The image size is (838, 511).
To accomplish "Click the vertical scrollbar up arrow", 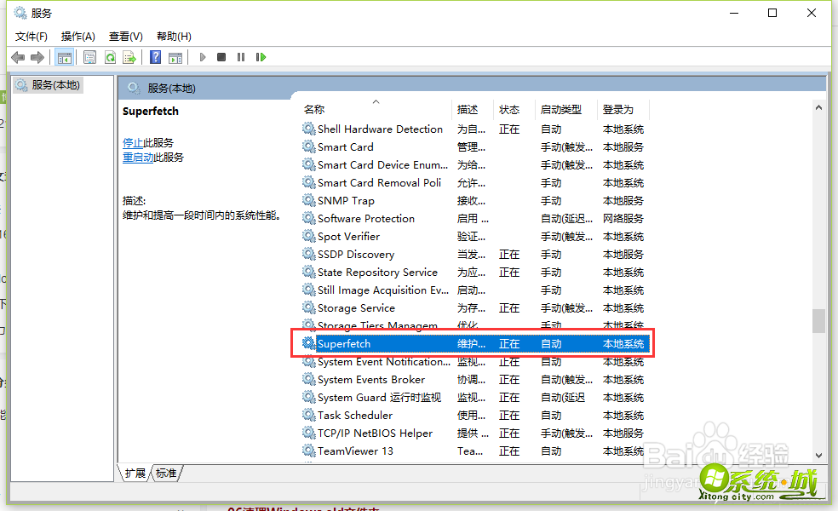I will 818,107.
